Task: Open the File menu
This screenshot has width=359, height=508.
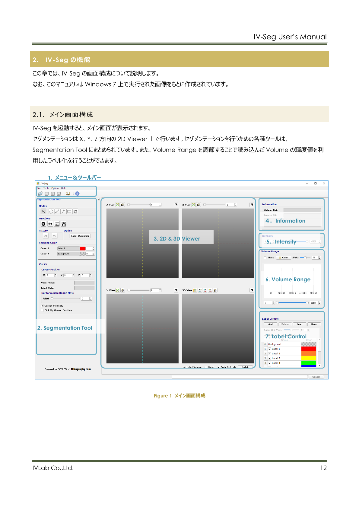Action: coord(39,188)
